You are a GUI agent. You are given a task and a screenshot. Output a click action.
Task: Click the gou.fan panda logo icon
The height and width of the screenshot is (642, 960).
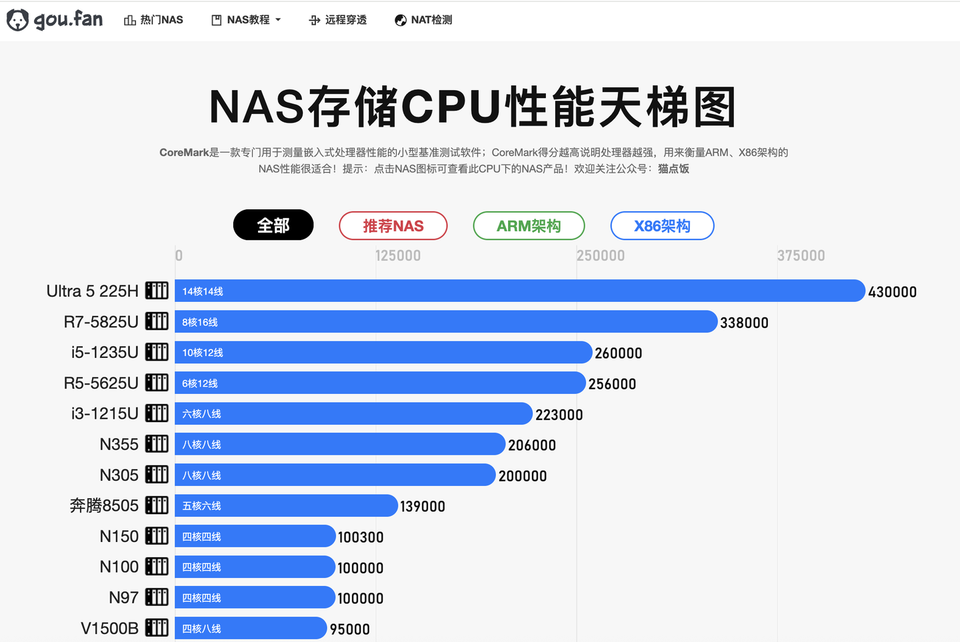[17, 20]
